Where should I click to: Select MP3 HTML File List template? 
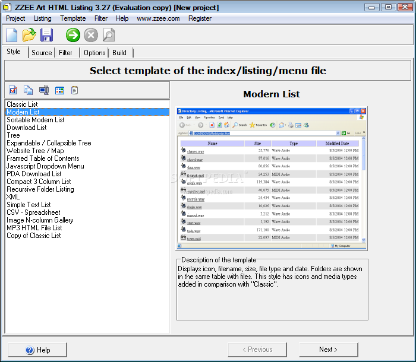[x=87, y=228]
